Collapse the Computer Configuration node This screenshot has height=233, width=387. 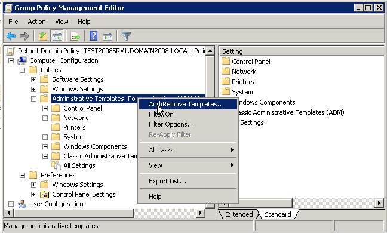[11, 61]
